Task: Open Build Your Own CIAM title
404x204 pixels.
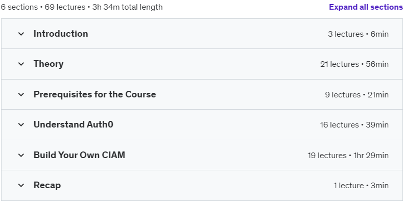Action: click(x=79, y=155)
